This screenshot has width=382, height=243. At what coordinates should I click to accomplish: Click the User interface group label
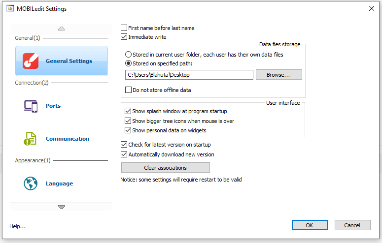coord(283,103)
